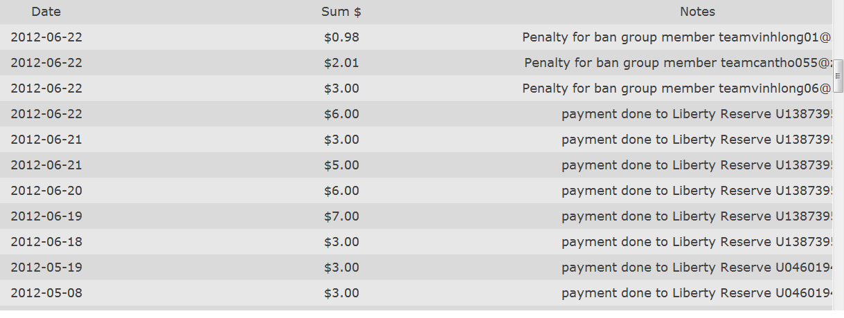
Task: Open the teamvinhlong06 penalty note
Action: [676, 88]
